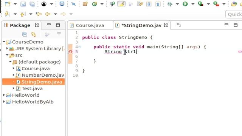Switch to the Course.java editor tab
The width and height of the screenshot is (242, 136).
(x=90, y=25)
